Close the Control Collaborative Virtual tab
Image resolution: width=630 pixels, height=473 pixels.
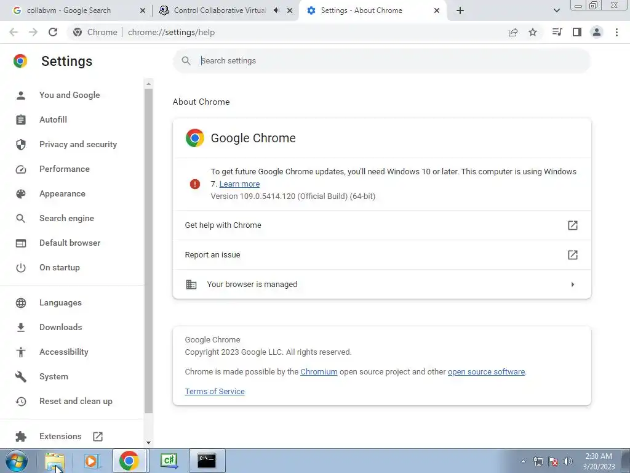click(x=290, y=10)
